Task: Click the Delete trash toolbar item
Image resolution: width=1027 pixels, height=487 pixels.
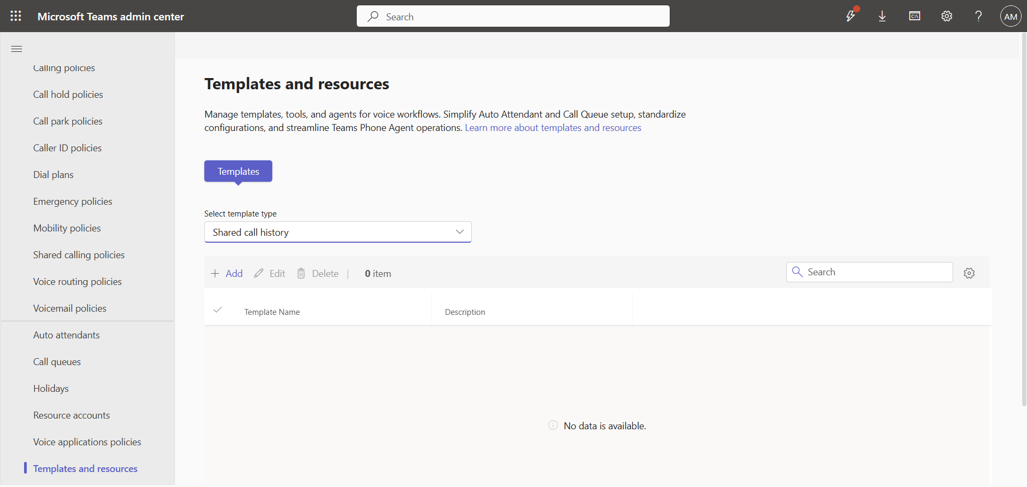Action: tap(318, 273)
